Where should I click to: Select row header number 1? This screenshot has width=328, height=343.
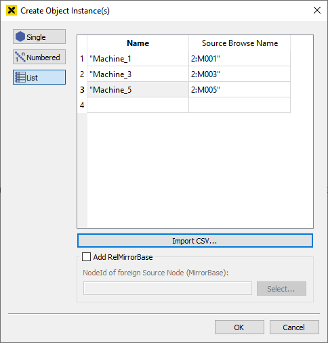(82, 59)
